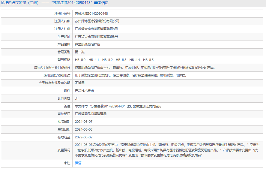The width and height of the screenshot is (266, 169).
Task: Click the 备注 remark text
Action: pos(118,106)
